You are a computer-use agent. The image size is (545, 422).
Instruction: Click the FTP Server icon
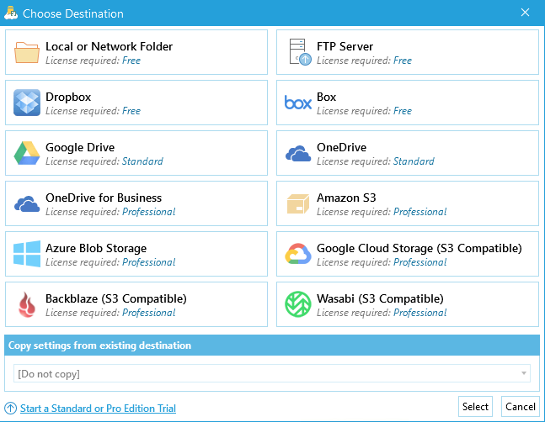298,52
